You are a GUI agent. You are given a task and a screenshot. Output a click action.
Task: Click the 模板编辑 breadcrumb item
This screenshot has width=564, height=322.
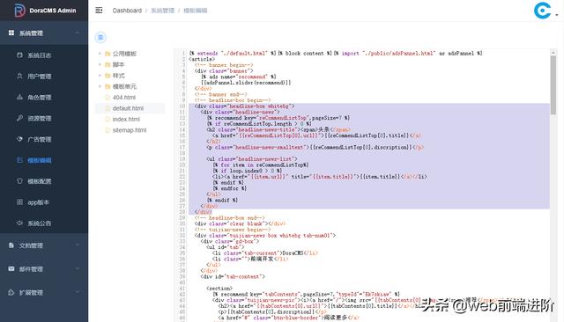click(196, 11)
